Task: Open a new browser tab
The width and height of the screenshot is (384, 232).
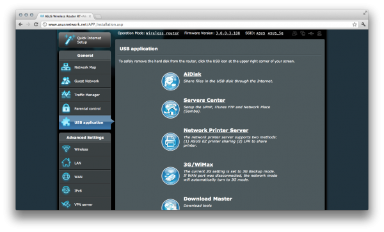Action: pyautogui.click(x=98, y=17)
